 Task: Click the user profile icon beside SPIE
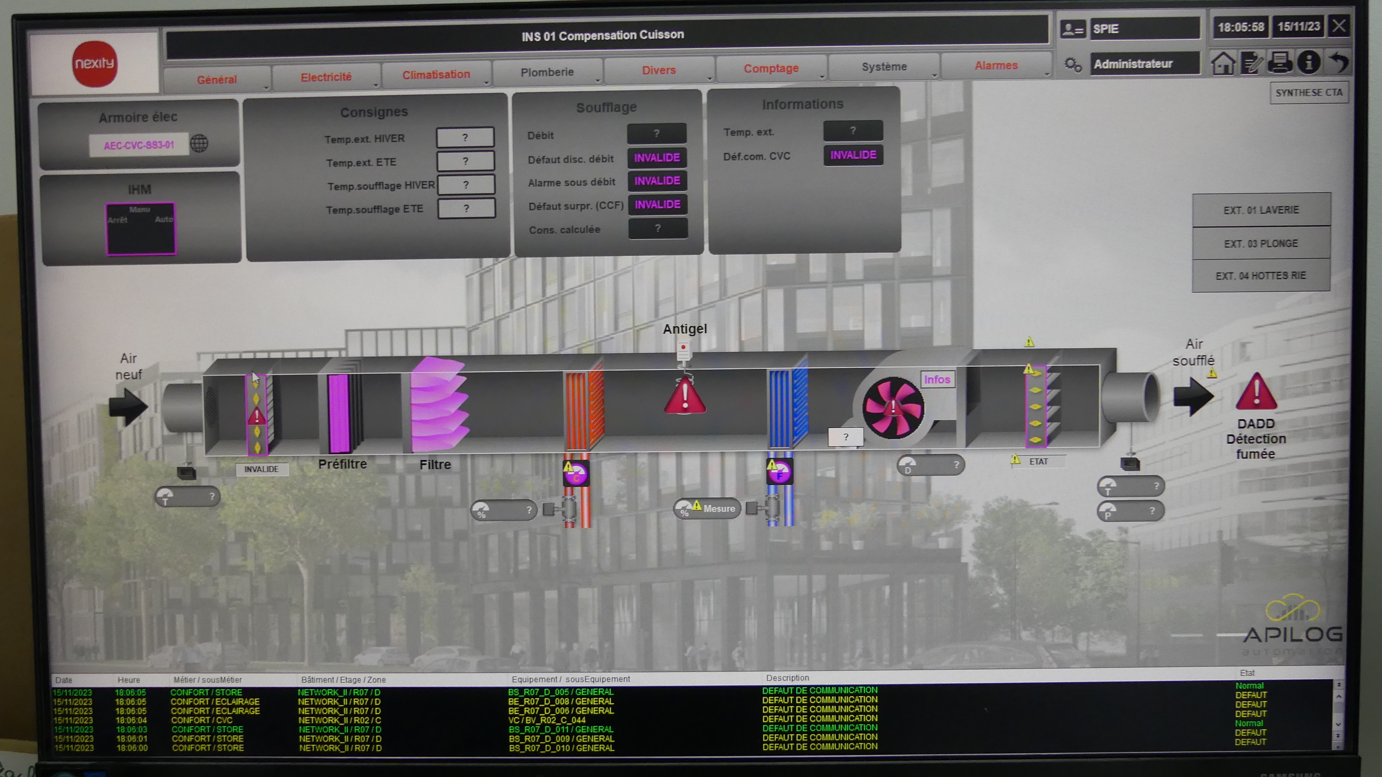click(1073, 29)
